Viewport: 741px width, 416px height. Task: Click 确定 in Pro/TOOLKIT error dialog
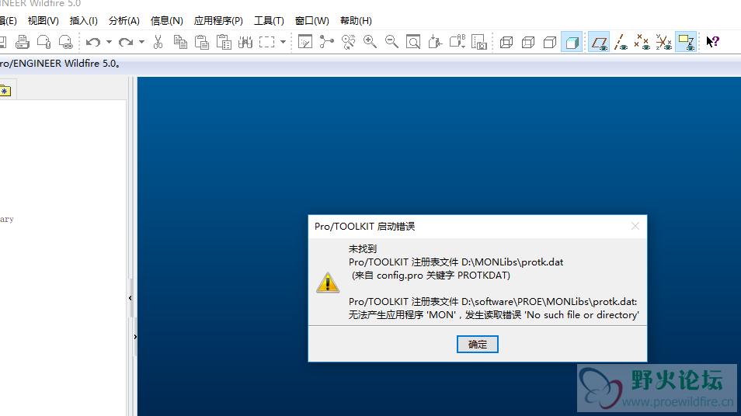click(x=478, y=345)
